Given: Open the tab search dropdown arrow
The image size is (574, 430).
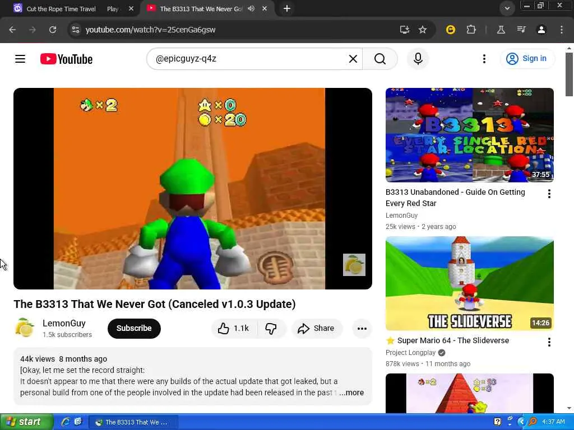Looking at the screenshot, I should (x=507, y=8).
